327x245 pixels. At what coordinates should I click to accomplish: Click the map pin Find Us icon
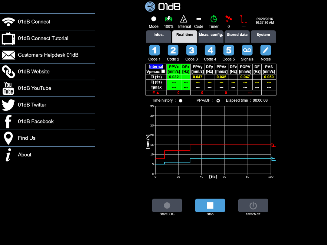[x=8, y=138]
